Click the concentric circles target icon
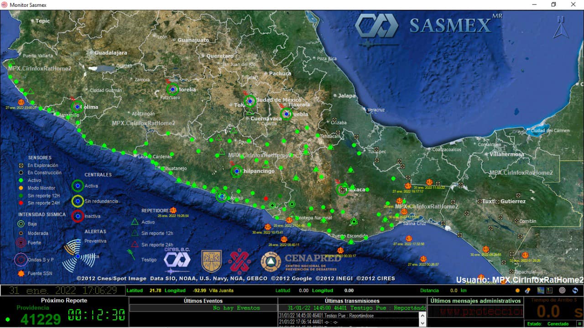The width and height of the screenshot is (584, 328). tap(562, 290)
